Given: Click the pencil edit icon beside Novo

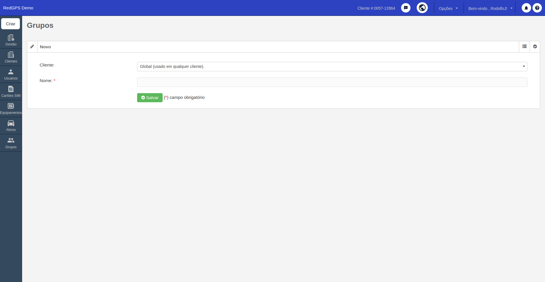Looking at the screenshot, I should (32, 47).
